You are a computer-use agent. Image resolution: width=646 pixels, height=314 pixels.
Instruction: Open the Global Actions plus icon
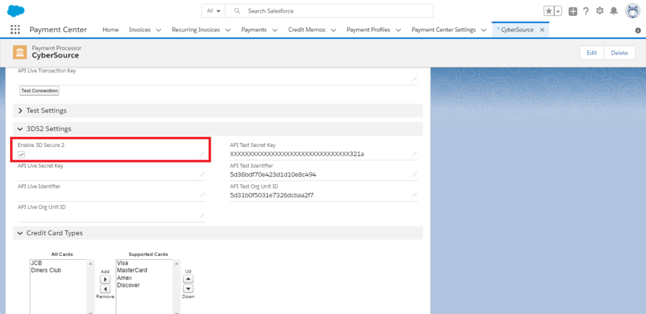pos(573,11)
